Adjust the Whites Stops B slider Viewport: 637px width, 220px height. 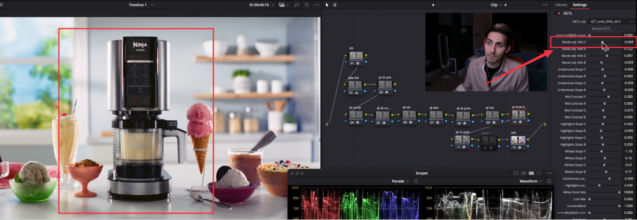point(606,172)
